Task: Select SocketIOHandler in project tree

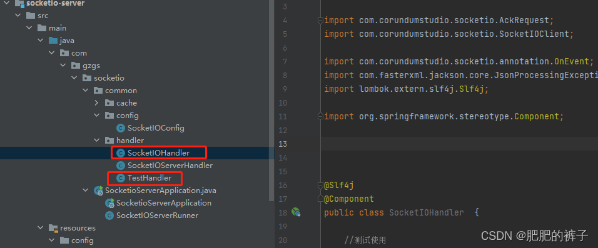Action: 159,153
